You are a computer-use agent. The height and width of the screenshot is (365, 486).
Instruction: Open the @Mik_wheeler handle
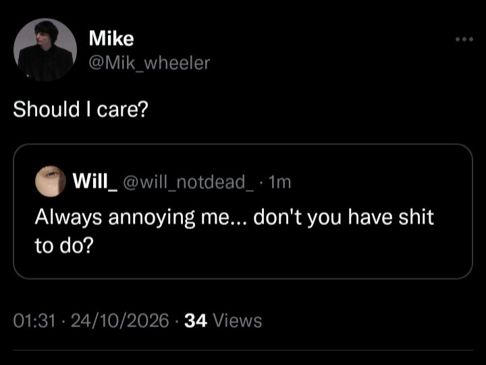click(149, 63)
